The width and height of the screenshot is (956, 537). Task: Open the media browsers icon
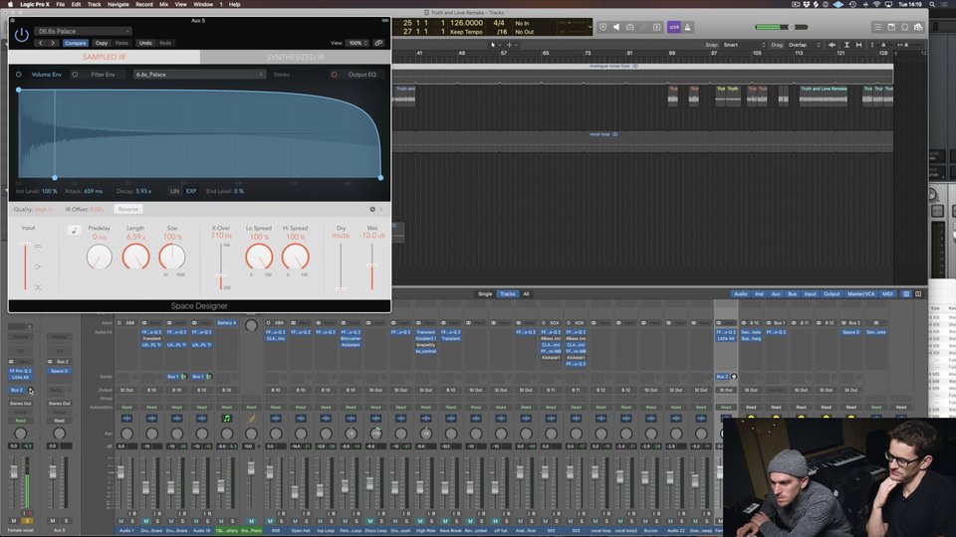[x=918, y=28]
